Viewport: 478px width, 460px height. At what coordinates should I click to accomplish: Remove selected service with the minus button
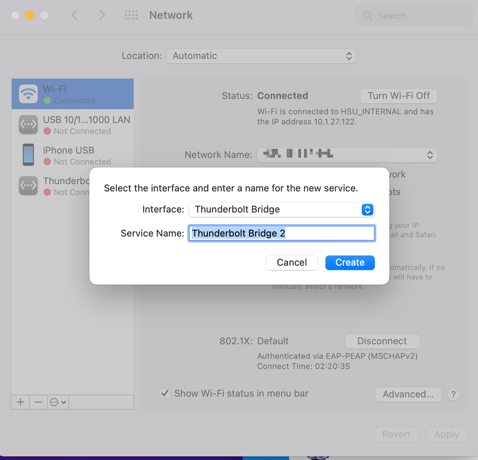(39, 402)
